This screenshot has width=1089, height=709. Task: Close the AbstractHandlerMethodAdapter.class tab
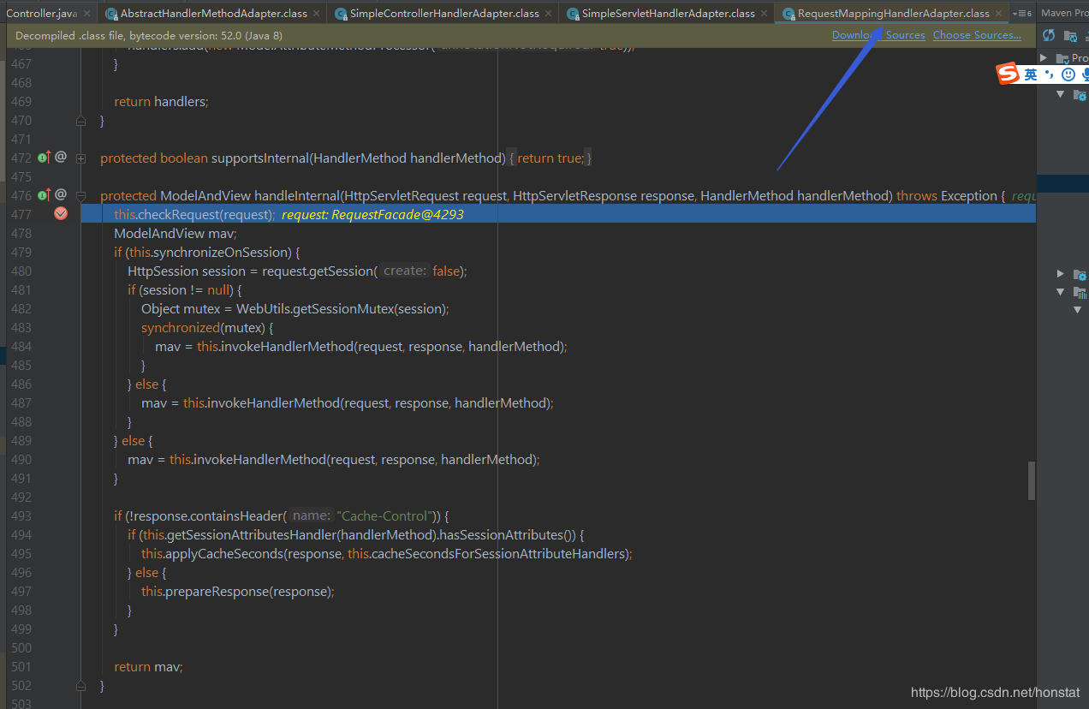coord(317,14)
